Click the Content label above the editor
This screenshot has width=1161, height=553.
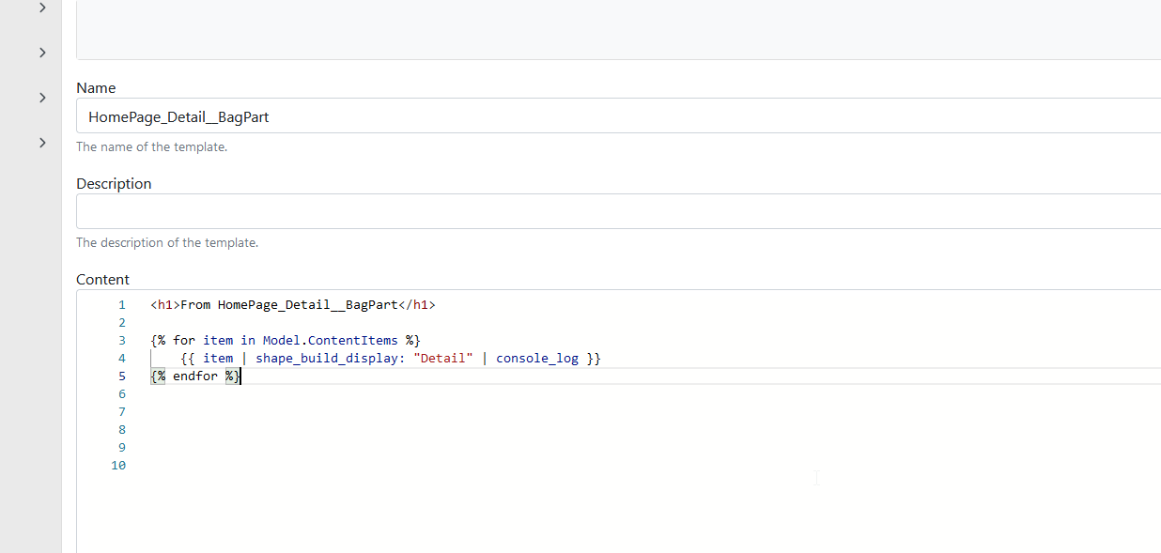pos(102,280)
